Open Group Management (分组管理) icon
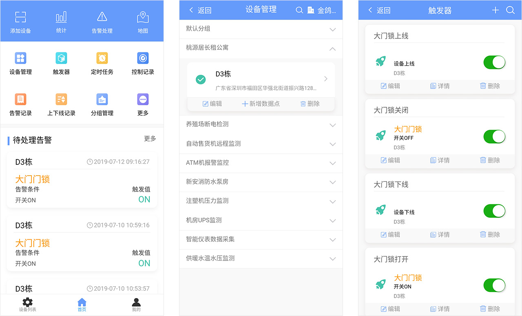 (x=102, y=99)
